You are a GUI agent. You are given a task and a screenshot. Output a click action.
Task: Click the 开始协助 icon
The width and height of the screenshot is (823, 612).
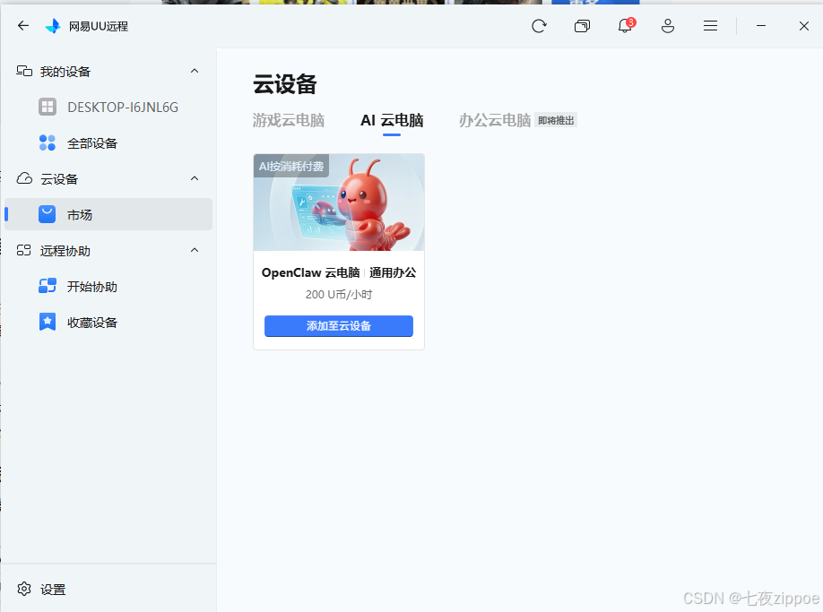coord(48,286)
